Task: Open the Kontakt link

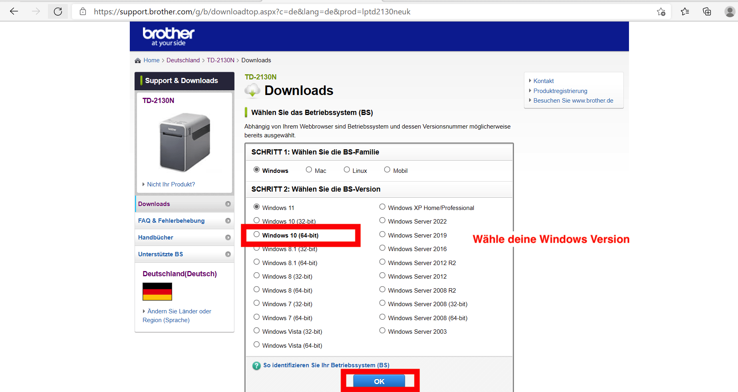Action: click(544, 81)
